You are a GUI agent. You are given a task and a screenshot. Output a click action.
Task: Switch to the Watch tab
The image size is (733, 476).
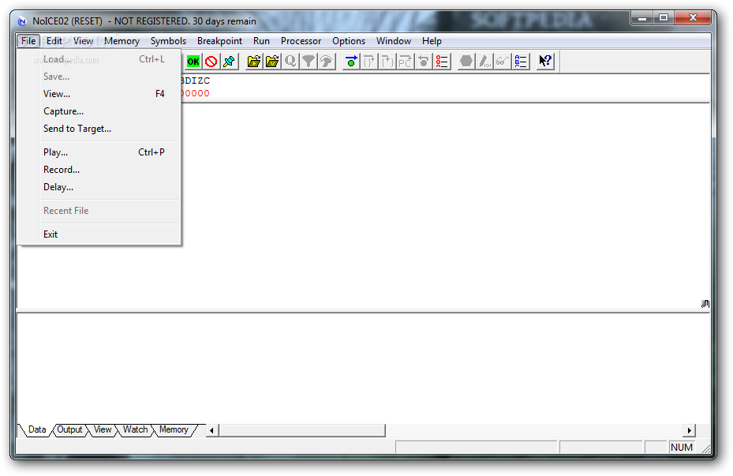(135, 429)
